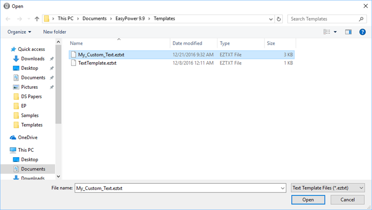Click New folder in the toolbar
Image resolution: width=372 pixels, height=210 pixels.
(55, 32)
